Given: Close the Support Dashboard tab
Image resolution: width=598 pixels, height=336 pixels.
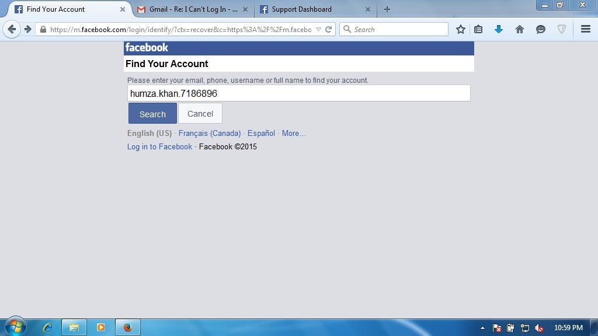Looking at the screenshot, I should tap(368, 9).
